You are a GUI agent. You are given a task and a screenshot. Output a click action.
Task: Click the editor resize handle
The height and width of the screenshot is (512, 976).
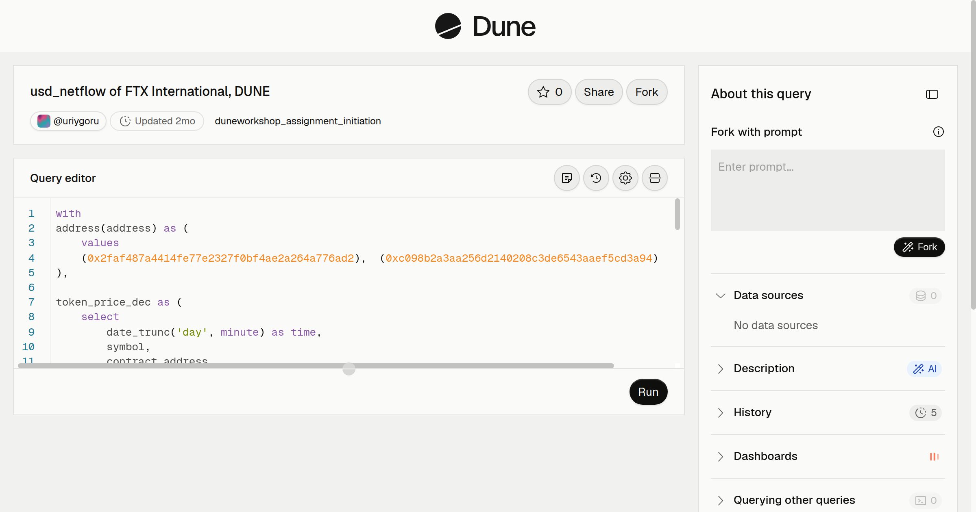pos(349,369)
